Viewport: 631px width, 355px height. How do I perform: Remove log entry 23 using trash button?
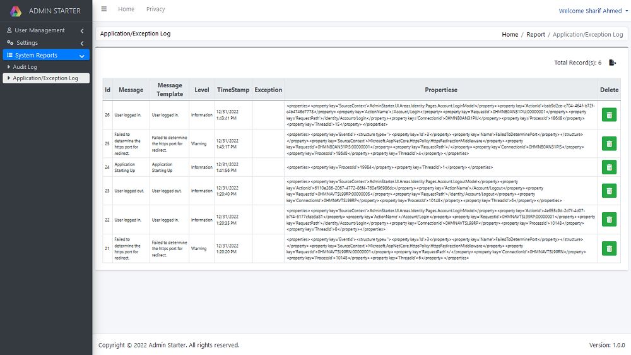(x=609, y=191)
